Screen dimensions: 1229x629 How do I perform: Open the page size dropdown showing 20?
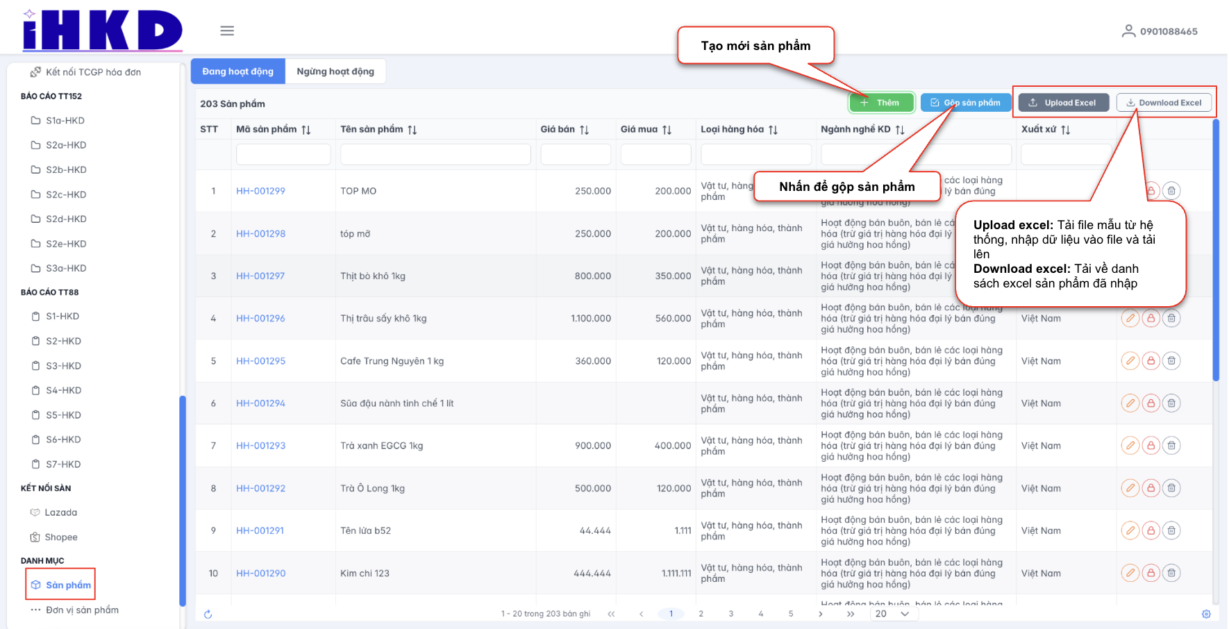[892, 614]
